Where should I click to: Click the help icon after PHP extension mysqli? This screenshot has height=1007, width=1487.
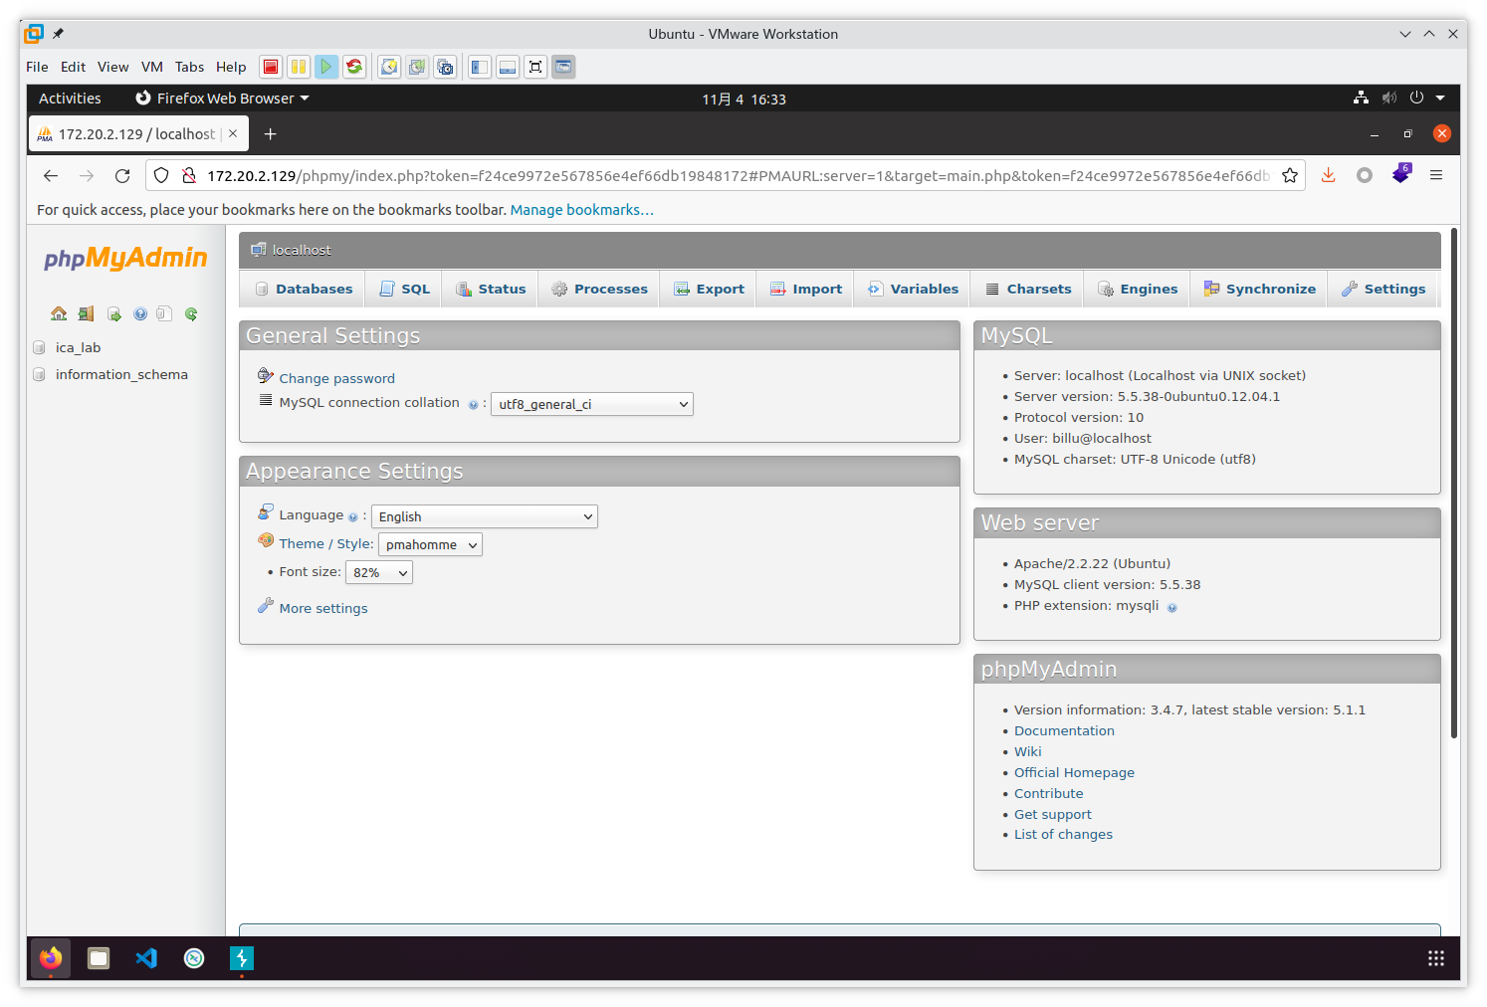tap(1171, 608)
